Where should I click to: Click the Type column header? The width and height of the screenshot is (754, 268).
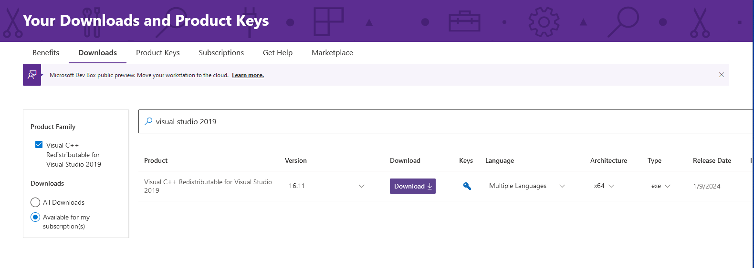click(654, 160)
